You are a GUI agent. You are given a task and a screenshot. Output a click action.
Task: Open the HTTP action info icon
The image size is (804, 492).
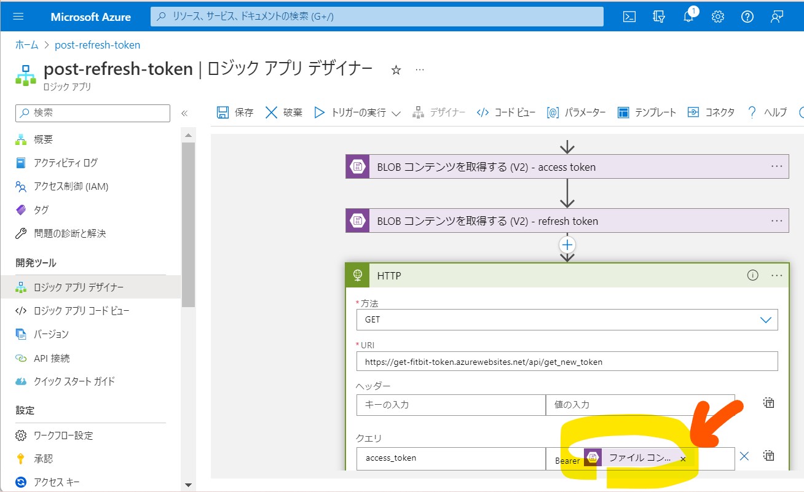click(752, 275)
